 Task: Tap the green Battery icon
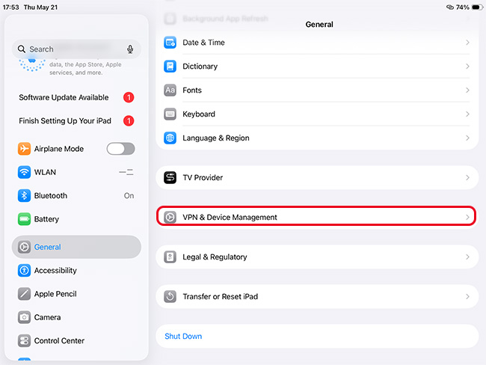pyautogui.click(x=24, y=219)
